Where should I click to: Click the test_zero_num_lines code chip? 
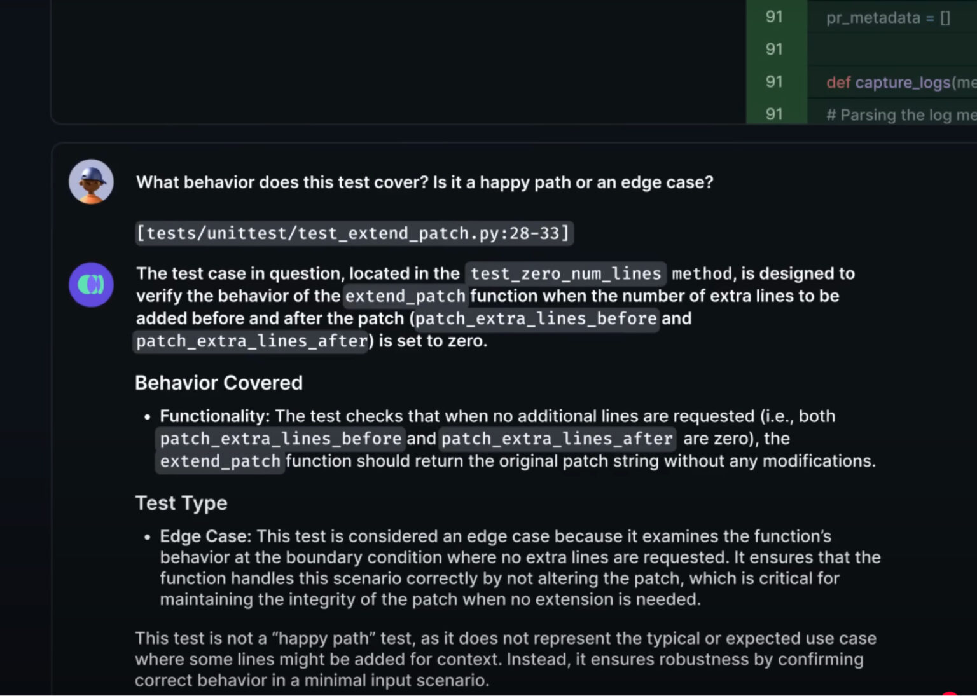pyautogui.click(x=565, y=273)
